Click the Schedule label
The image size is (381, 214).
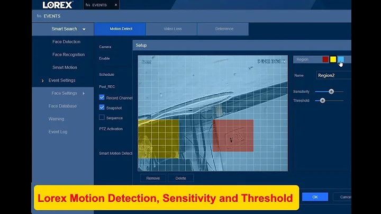[x=107, y=75]
